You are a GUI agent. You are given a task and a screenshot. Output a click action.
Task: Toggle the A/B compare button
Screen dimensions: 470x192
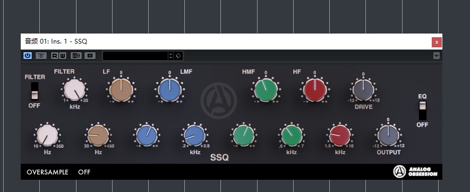pos(76,56)
